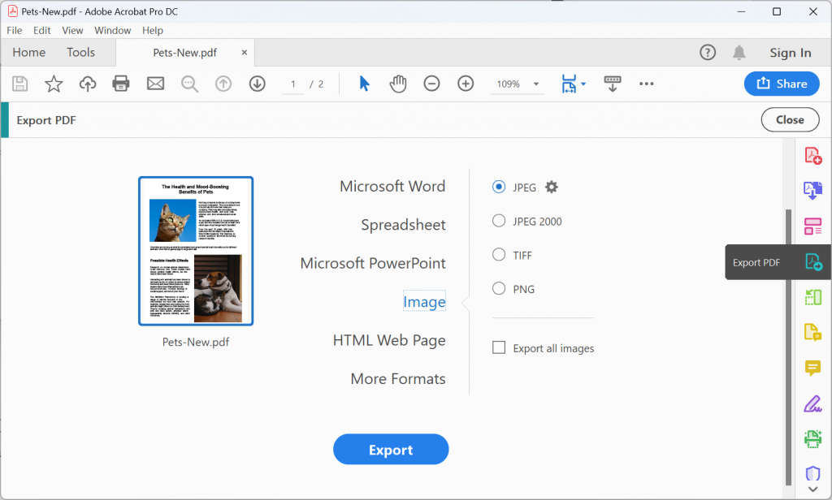The width and height of the screenshot is (832, 500).
Task: Open the View menu
Action: pyautogui.click(x=72, y=30)
